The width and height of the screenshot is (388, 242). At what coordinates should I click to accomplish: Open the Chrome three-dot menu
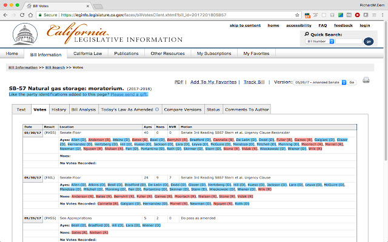pyautogui.click(x=383, y=15)
